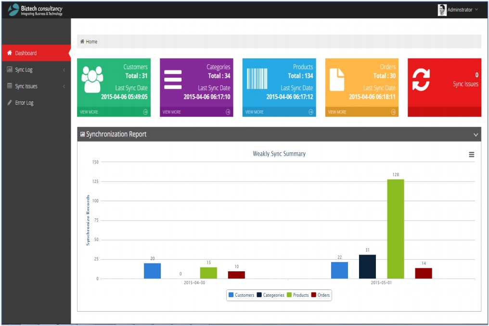This screenshot has height=326, width=489.
Task: Click the Sync Issues table icon
Action: coord(10,86)
